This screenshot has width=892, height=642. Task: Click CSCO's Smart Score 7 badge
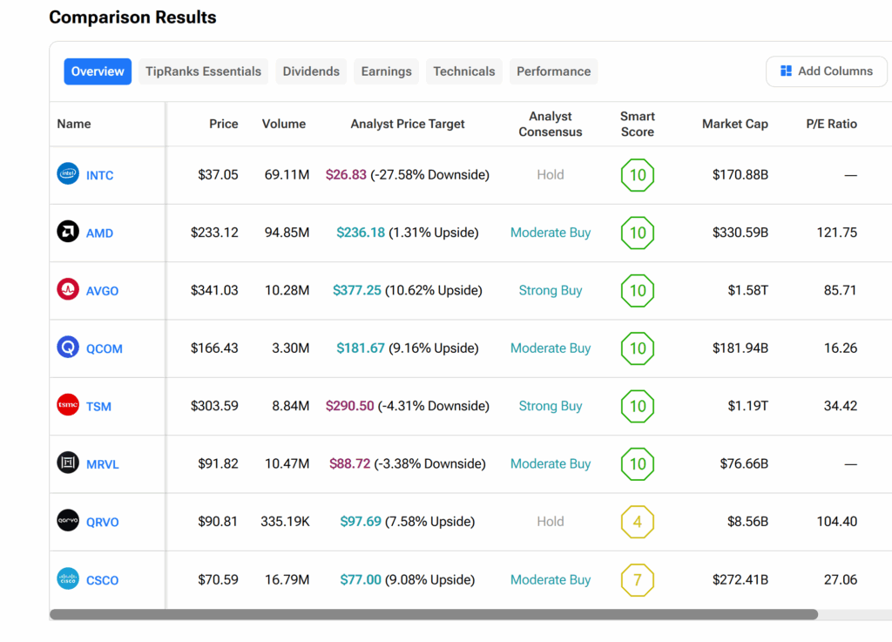coord(637,579)
